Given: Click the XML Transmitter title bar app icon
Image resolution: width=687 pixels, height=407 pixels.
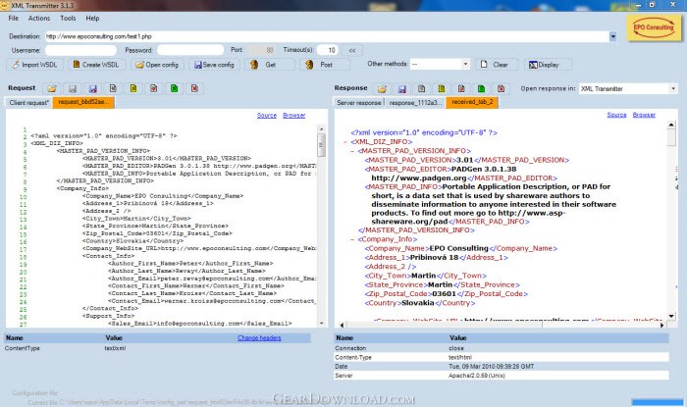Looking at the screenshot, I should click(4, 5).
